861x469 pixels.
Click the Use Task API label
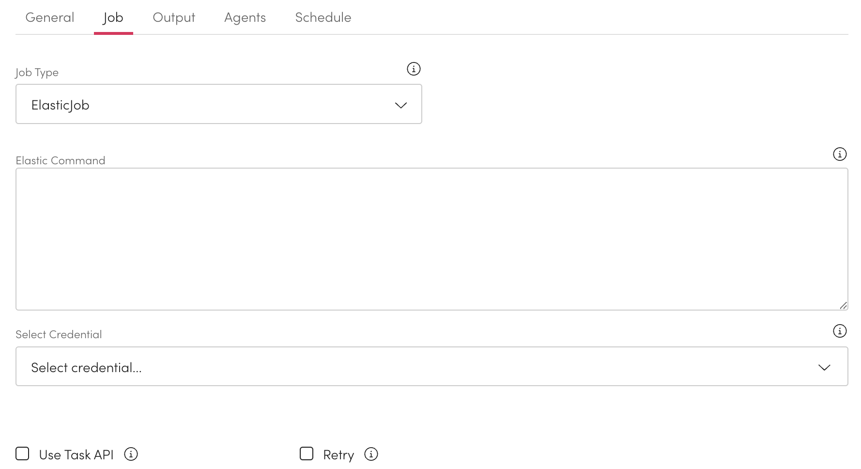click(76, 455)
